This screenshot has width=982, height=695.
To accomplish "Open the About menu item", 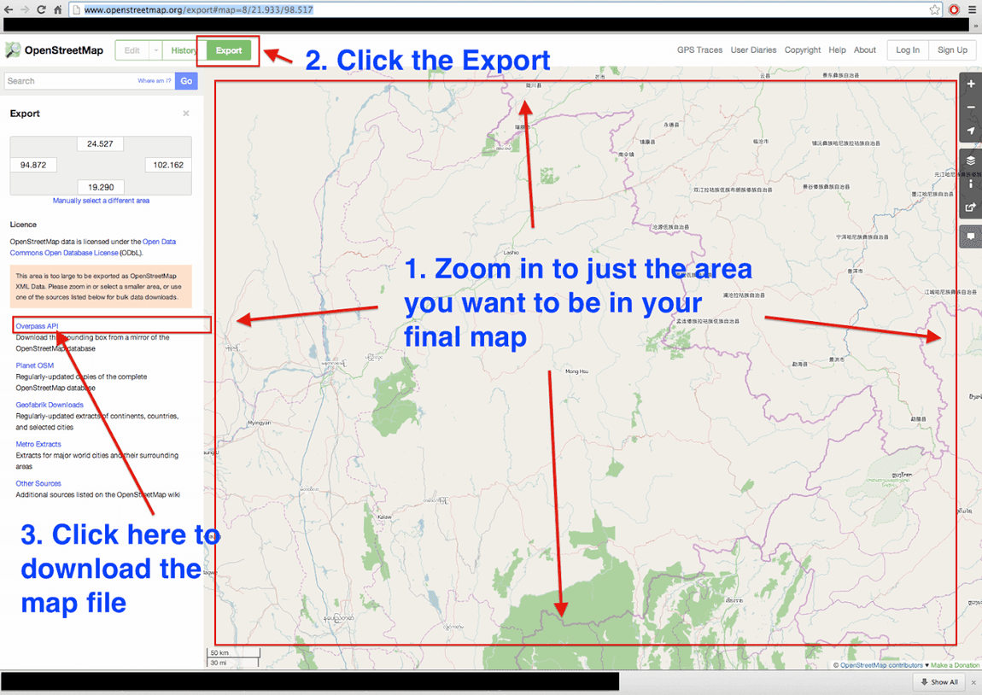I will [865, 50].
